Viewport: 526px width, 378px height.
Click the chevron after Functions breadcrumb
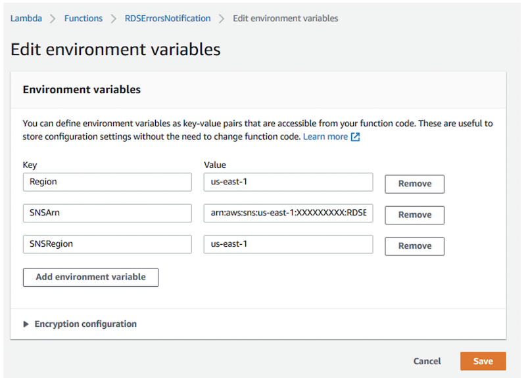[114, 18]
